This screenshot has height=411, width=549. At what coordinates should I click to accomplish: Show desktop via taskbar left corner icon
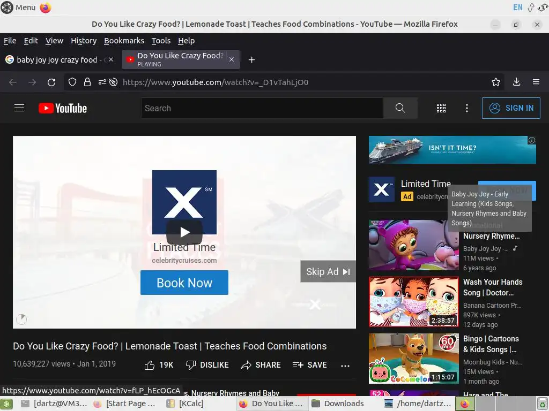pyautogui.click(x=7, y=404)
